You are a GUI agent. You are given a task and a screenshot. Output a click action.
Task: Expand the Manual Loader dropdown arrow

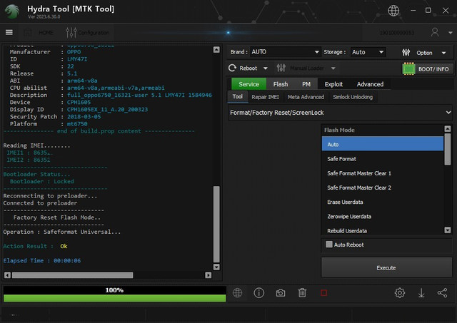tap(333, 68)
